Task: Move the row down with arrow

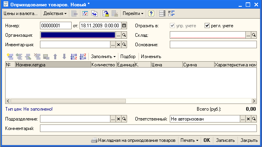Action: 64,57
